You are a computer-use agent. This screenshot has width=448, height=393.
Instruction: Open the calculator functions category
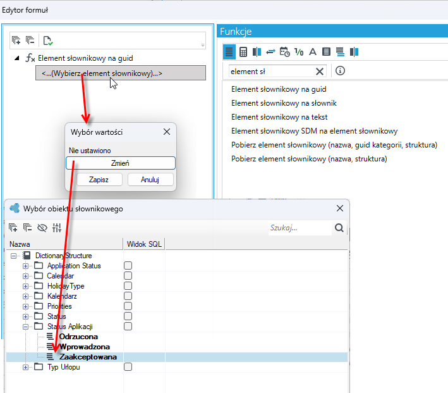[x=243, y=52]
